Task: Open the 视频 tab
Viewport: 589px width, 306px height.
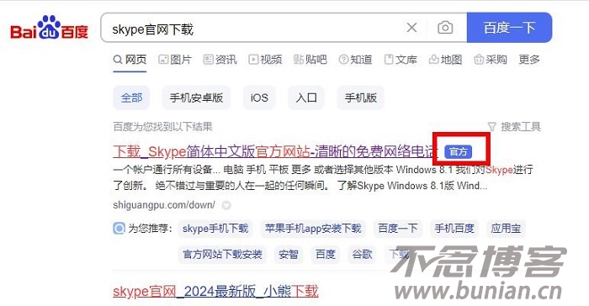Action: click(x=265, y=60)
